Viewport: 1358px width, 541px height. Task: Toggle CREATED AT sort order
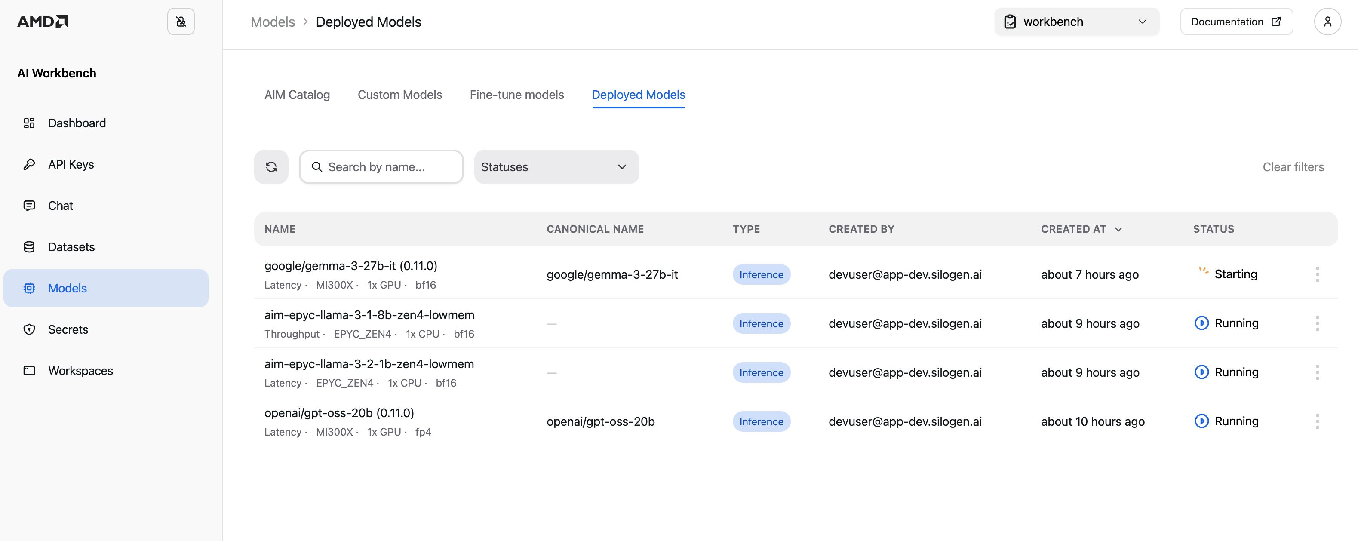tap(1081, 229)
